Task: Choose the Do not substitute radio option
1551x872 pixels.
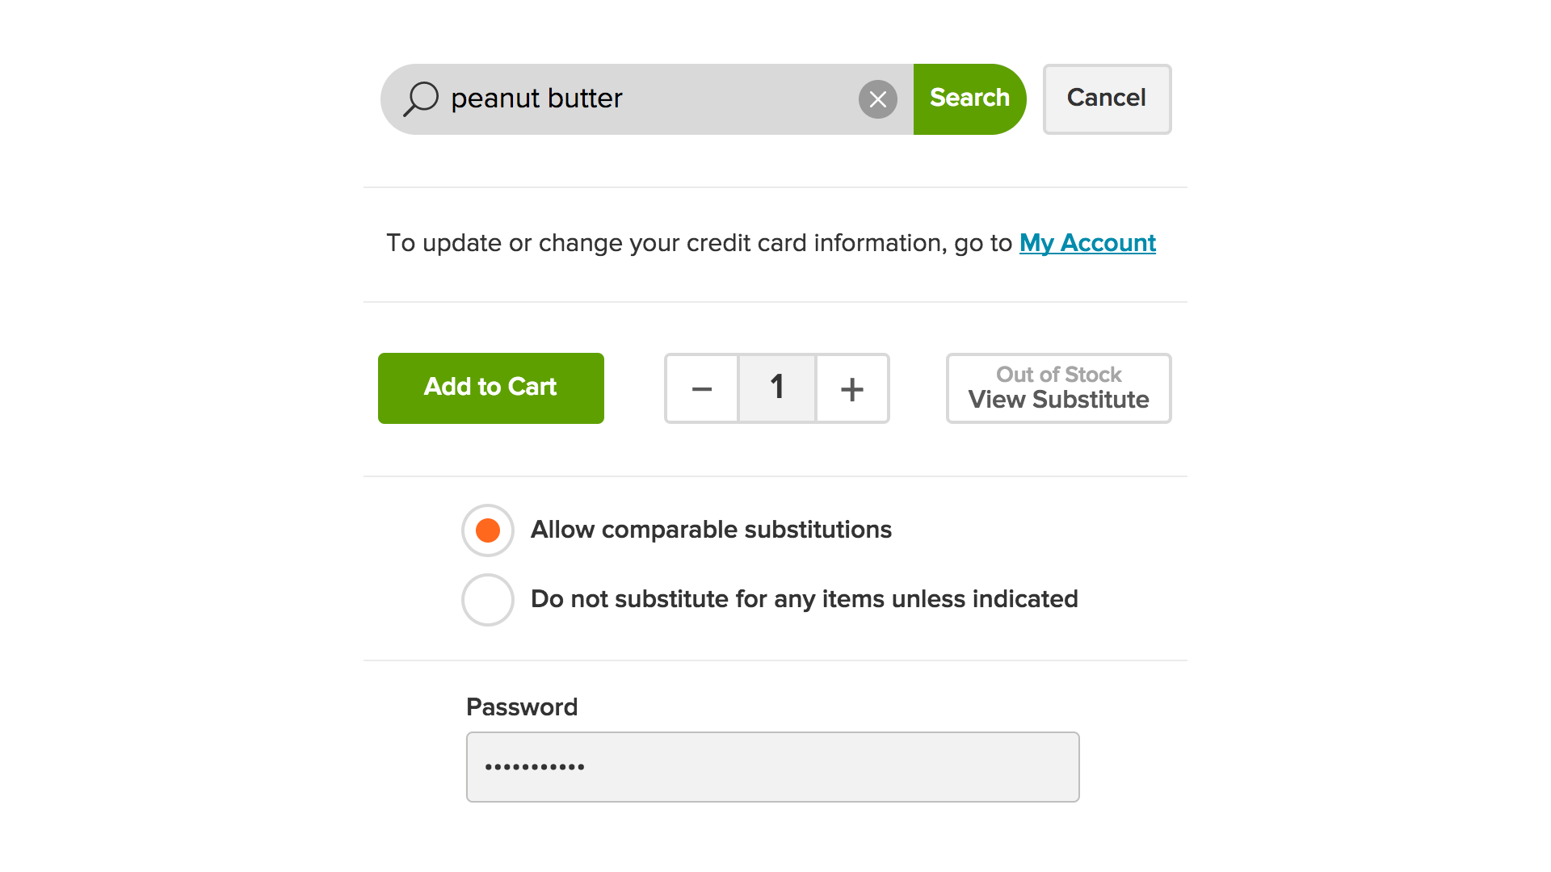Action: coord(488,600)
